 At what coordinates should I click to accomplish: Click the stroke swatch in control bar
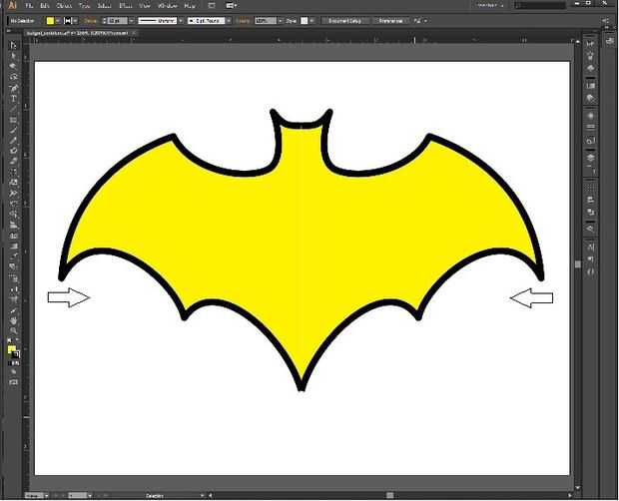(68, 21)
